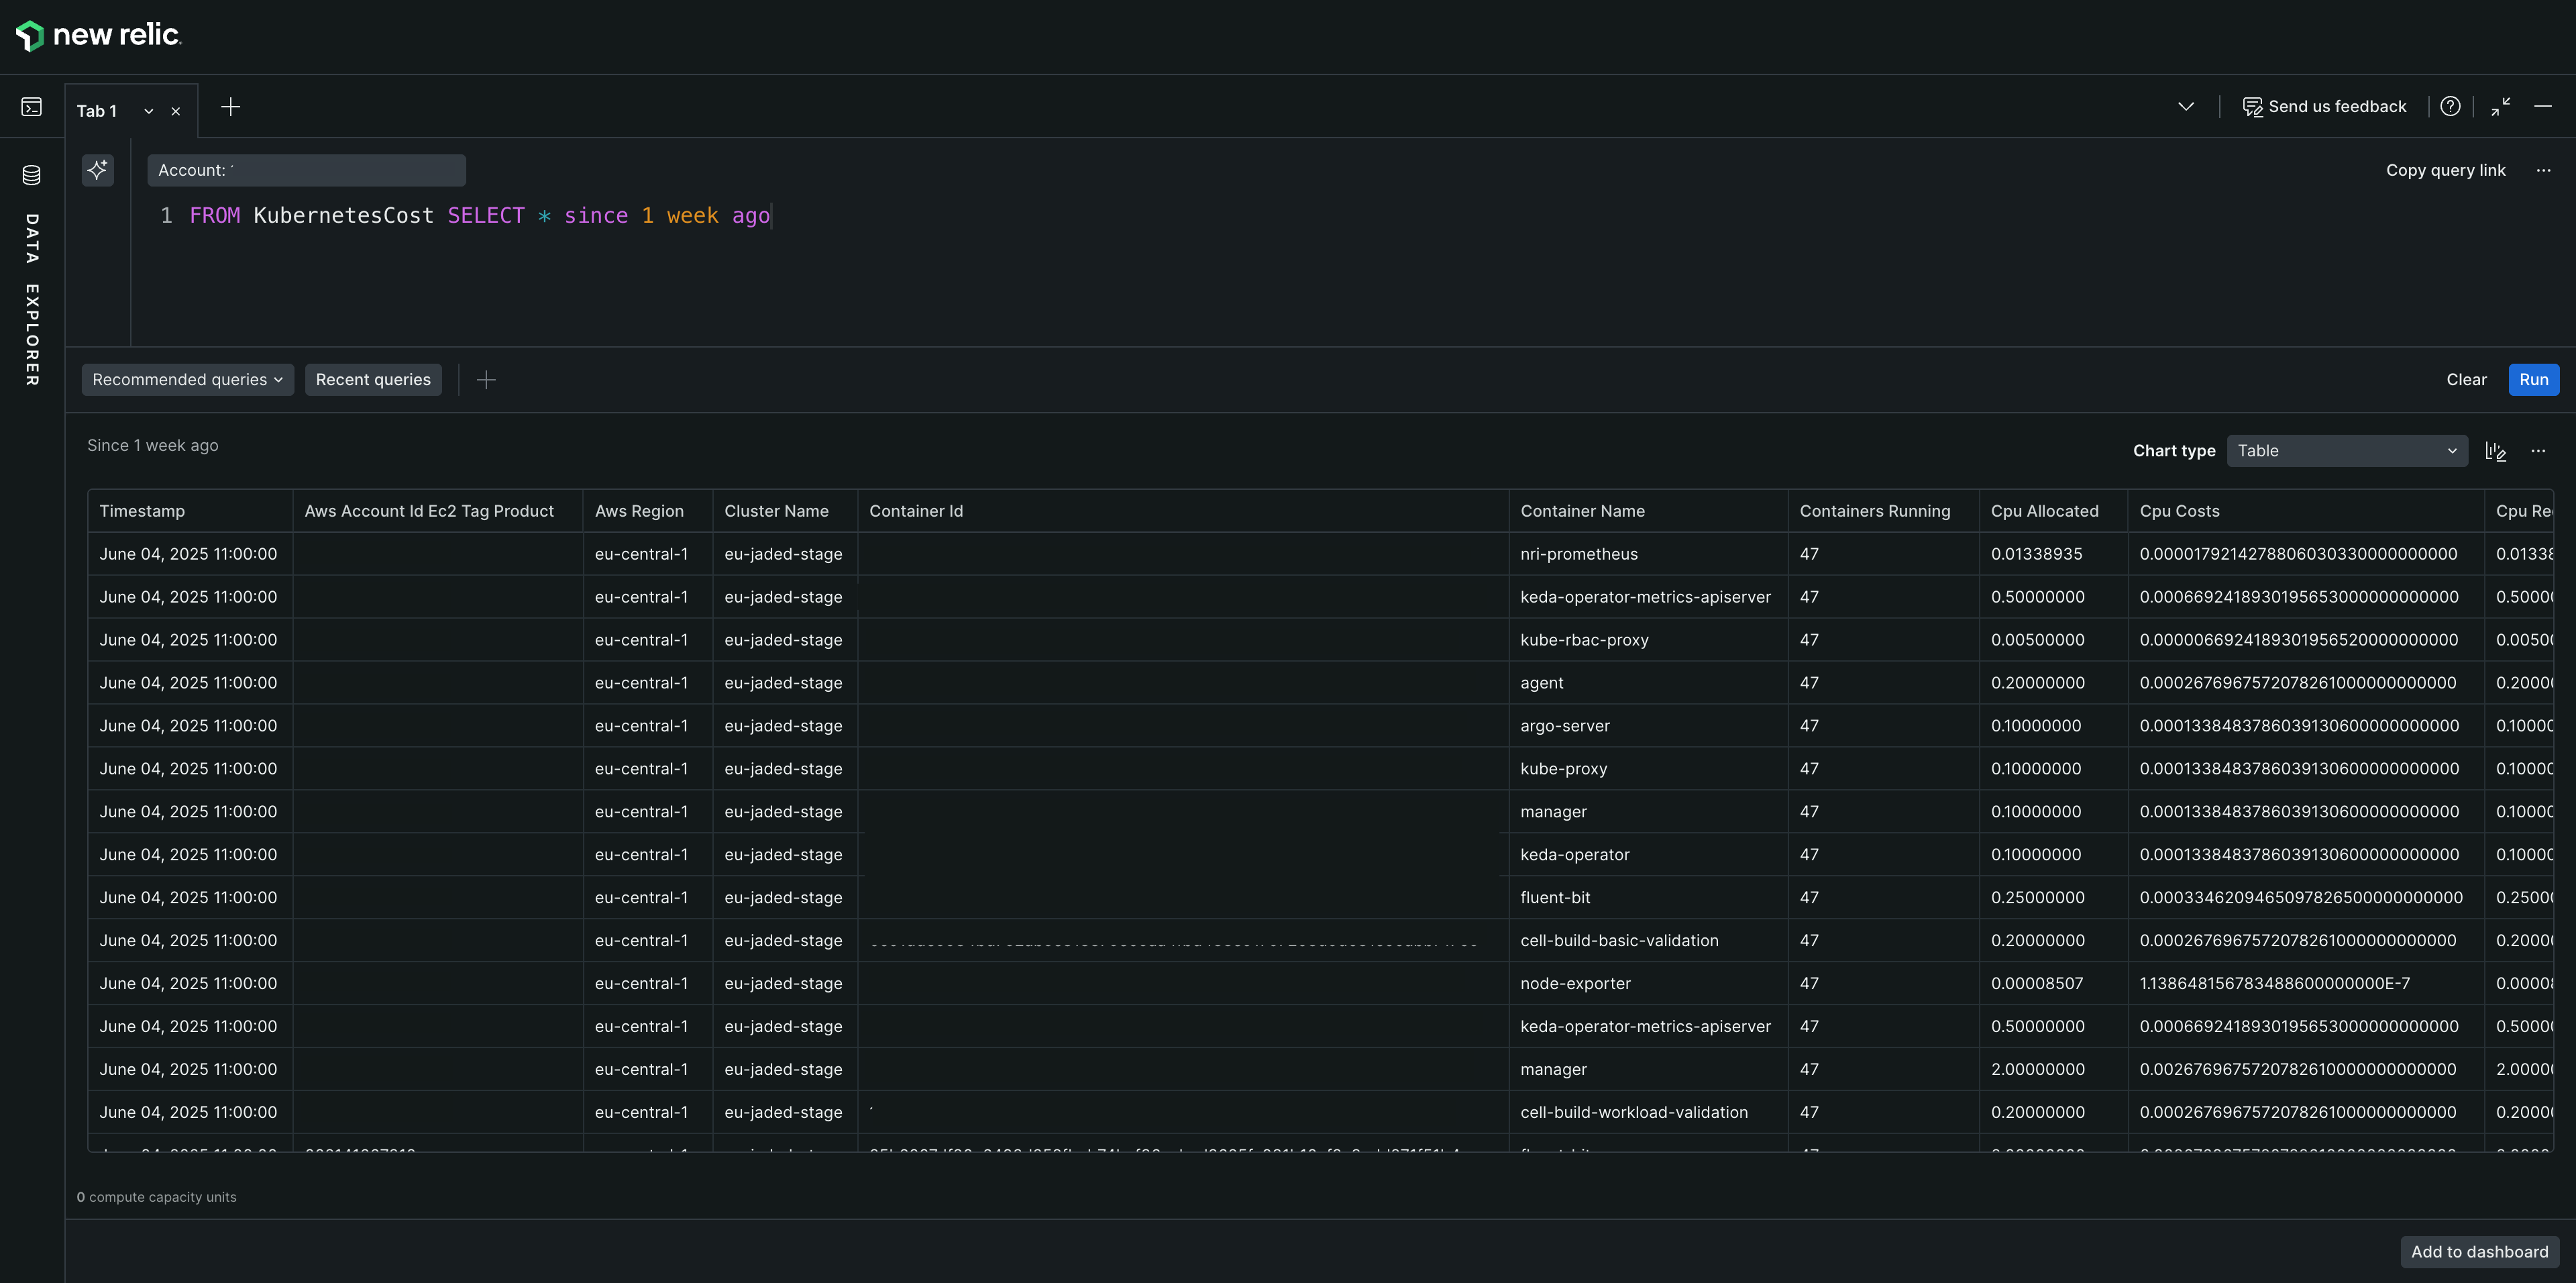
Task: Collapse the query console with shrink arrows
Action: click(2500, 107)
